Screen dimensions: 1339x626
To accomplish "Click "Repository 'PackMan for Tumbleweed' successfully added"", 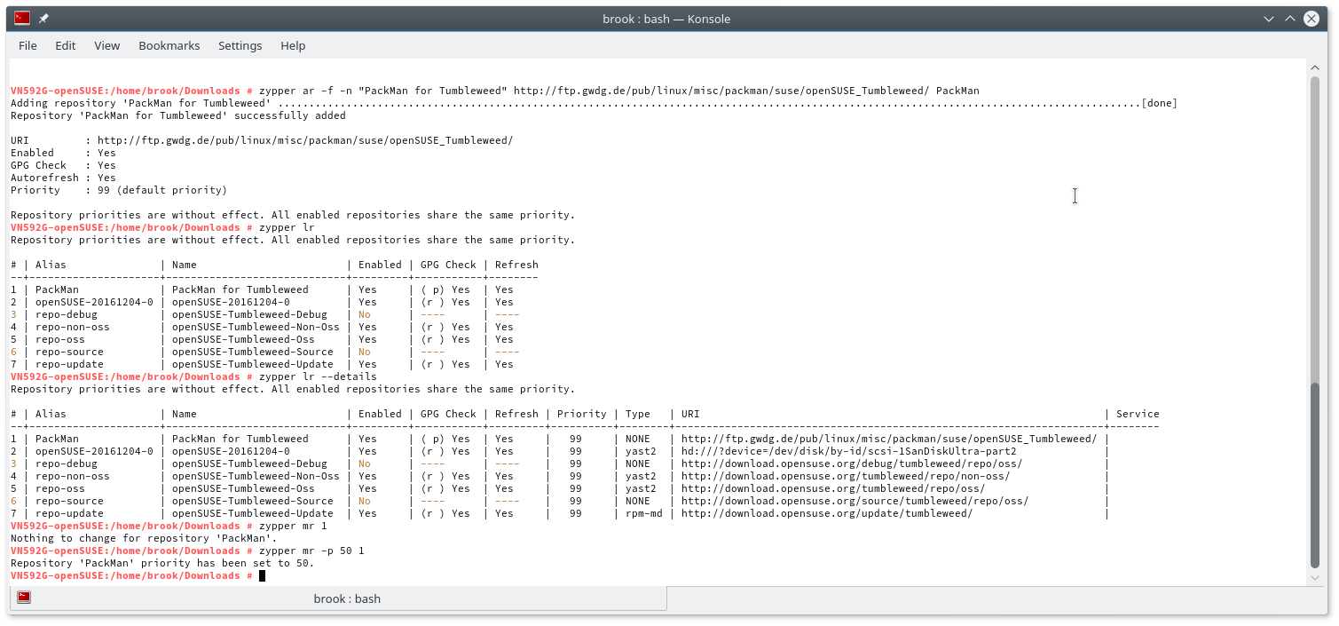I will point(178,115).
